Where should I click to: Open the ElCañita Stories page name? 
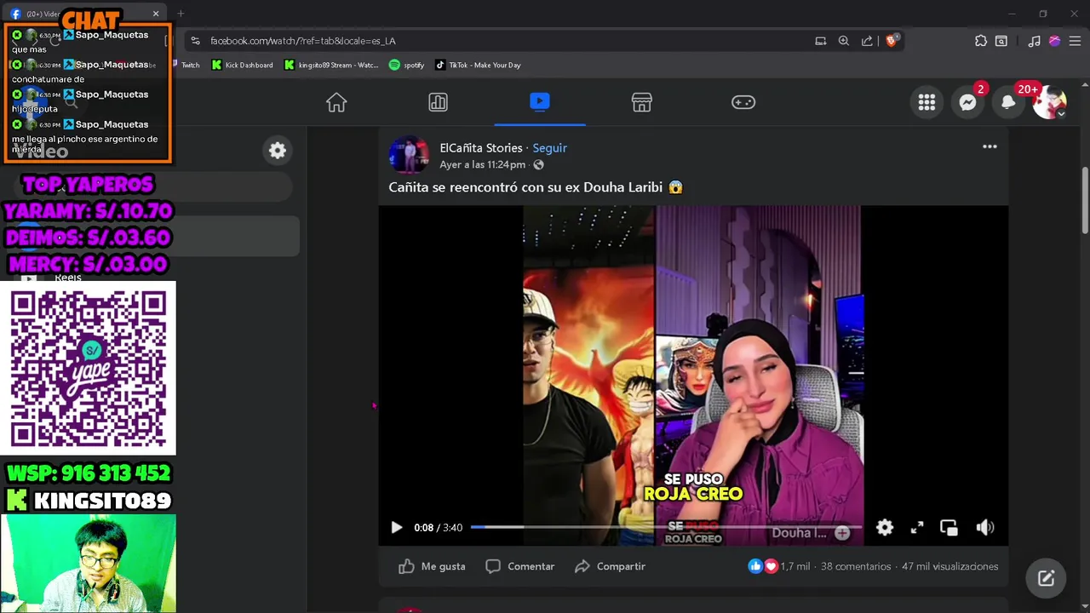pyautogui.click(x=480, y=148)
